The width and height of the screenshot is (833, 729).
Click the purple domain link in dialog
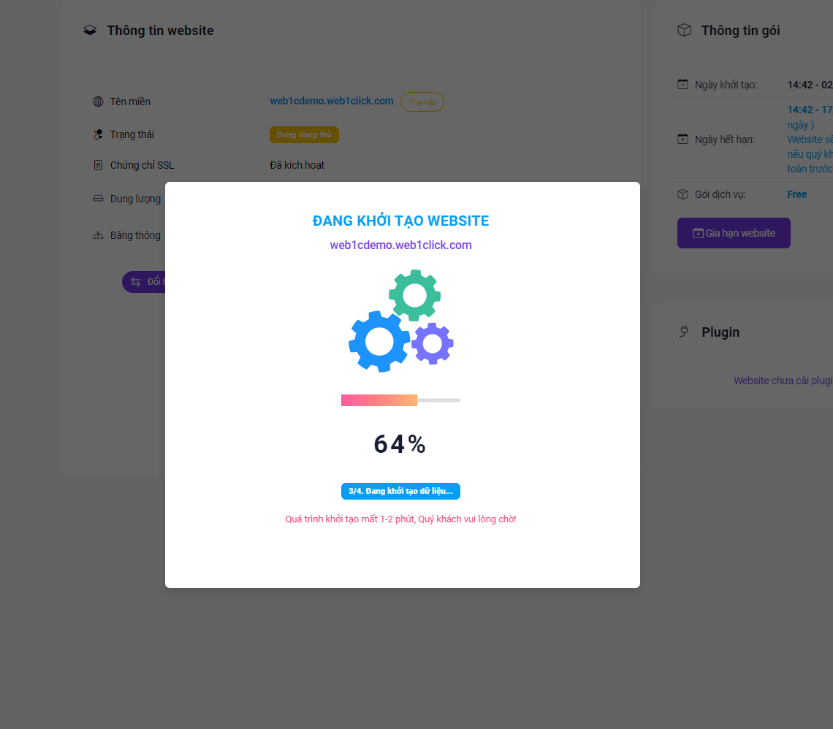[400, 245]
